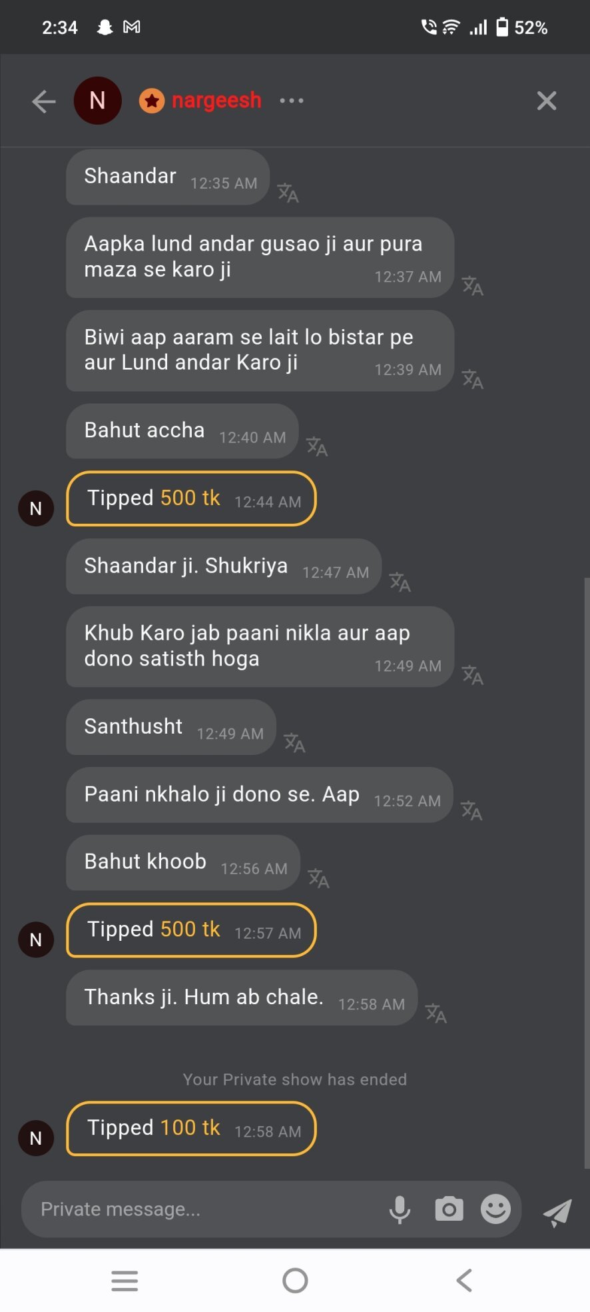This screenshot has width=590, height=1312.
Task: Tap the microphone icon in message bar
Action: [x=400, y=1209]
